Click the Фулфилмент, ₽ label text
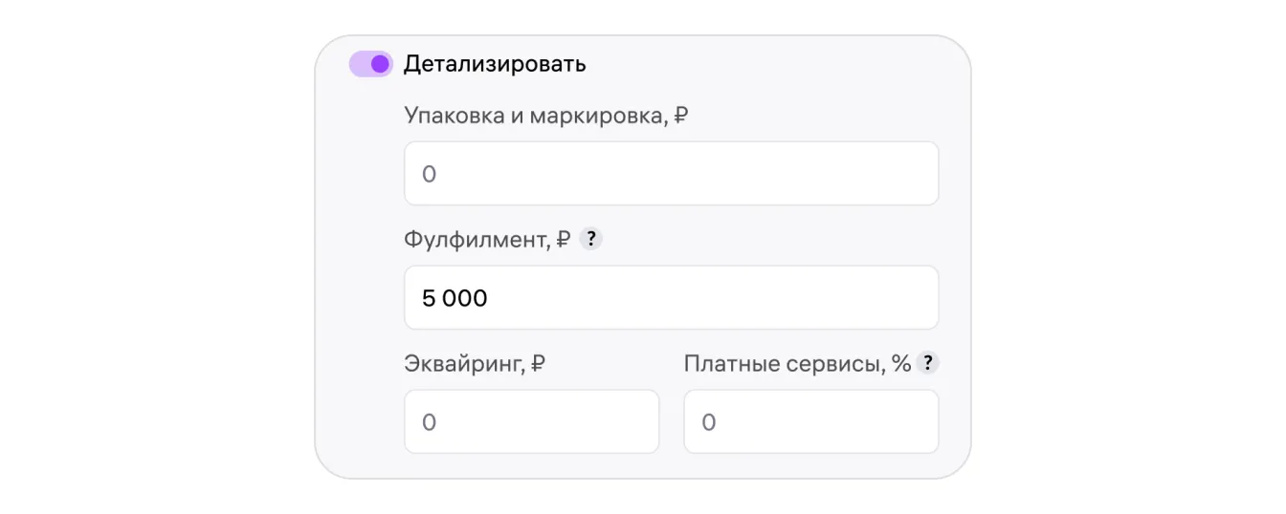Viewport: 1286px width, 514px height. coord(487,241)
